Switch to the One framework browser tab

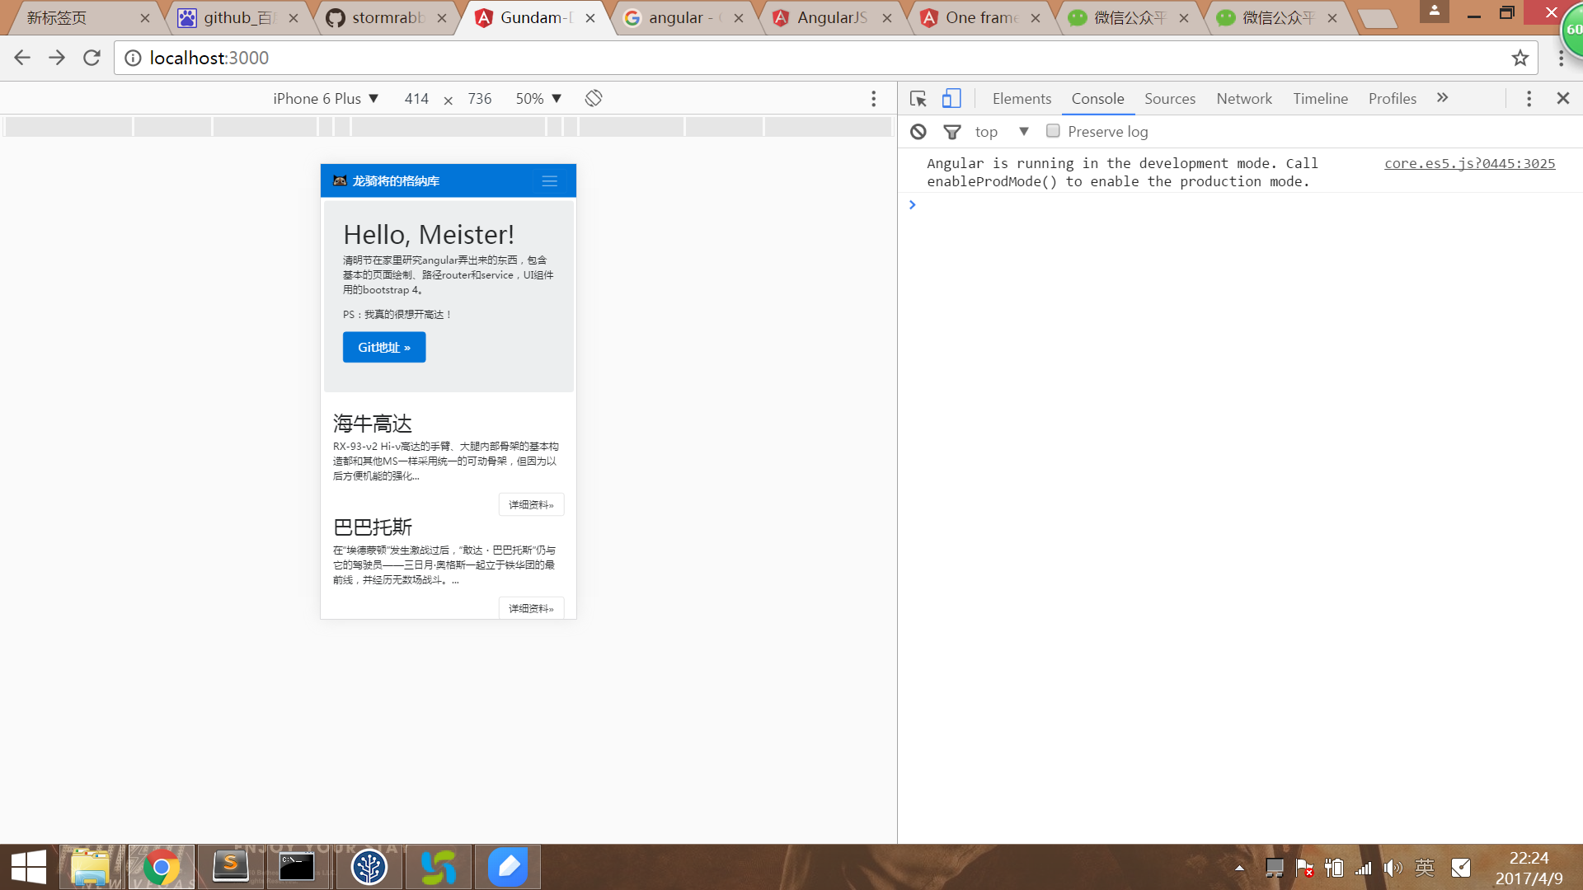(981, 17)
